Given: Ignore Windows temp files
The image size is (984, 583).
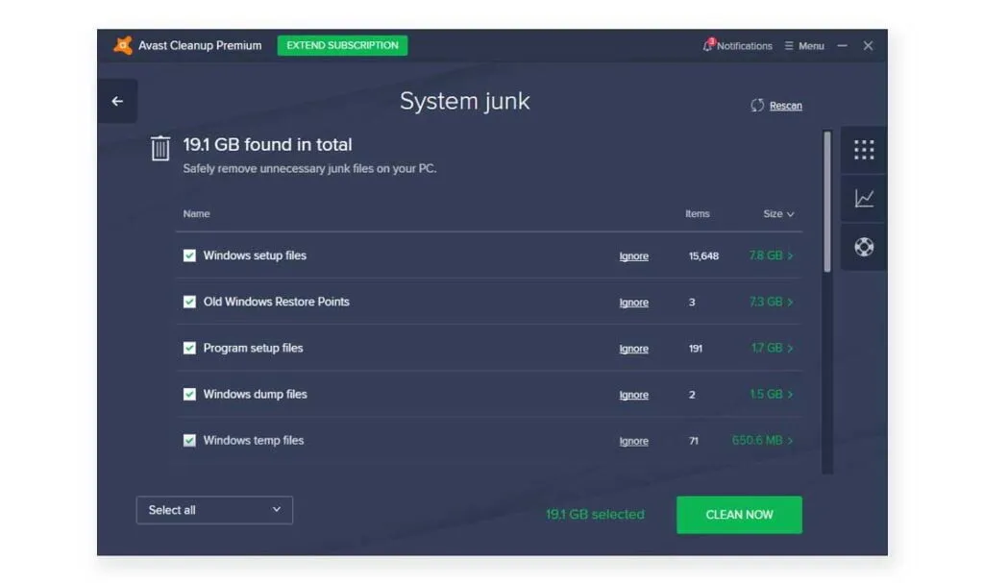Looking at the screenshot, I should click(634, 441).
